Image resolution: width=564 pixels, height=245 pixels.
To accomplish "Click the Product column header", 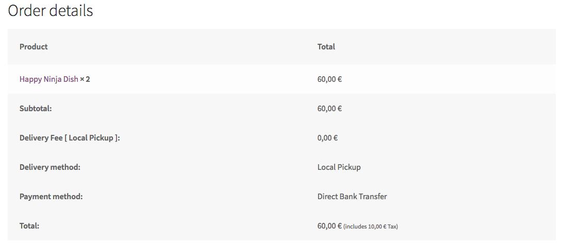I will 34,47.
